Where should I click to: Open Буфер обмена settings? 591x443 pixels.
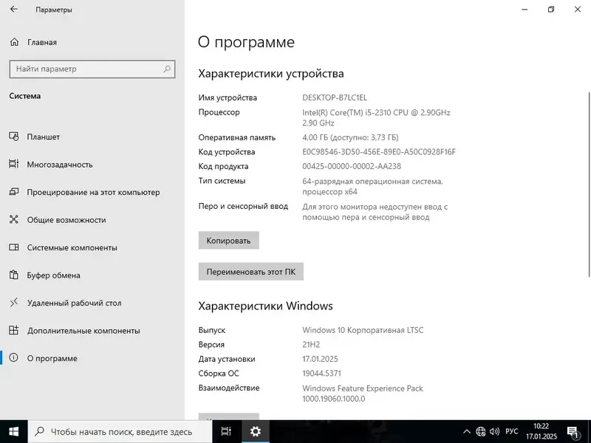(x=92, y=275)
